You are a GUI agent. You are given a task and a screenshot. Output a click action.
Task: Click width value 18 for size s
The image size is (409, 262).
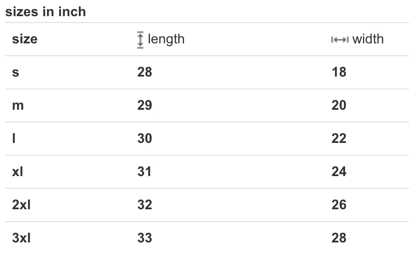[x=339, y=72]
